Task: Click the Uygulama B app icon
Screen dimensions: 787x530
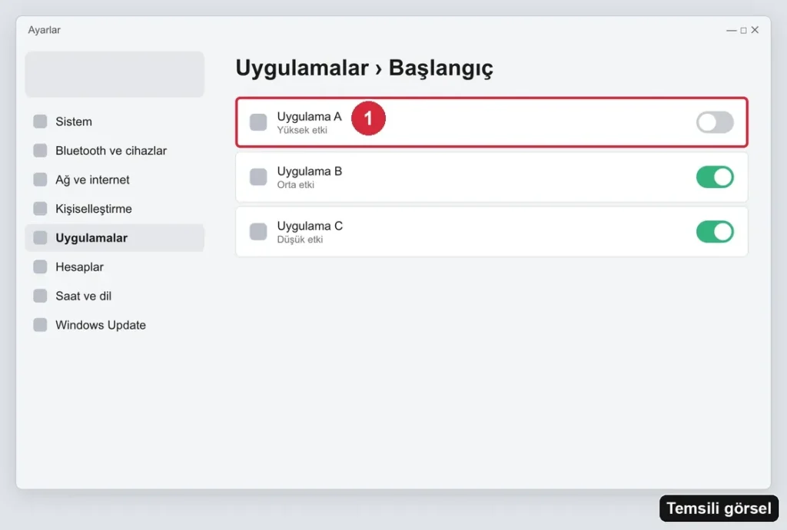Action: coord(258,177)
